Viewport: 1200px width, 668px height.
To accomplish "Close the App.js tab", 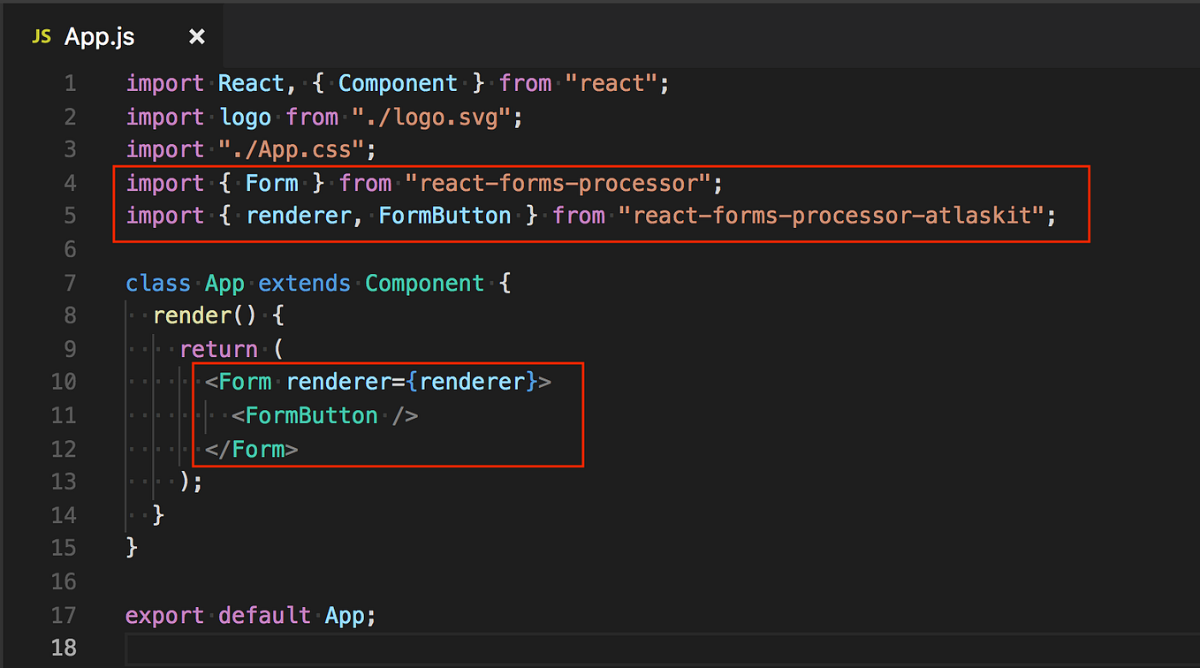I will coord(196,36).
